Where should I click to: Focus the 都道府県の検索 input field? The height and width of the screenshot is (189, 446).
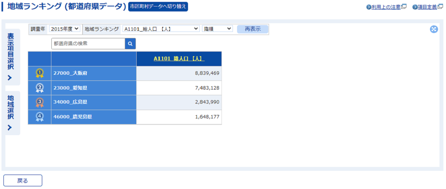click(x=88, y=44)
